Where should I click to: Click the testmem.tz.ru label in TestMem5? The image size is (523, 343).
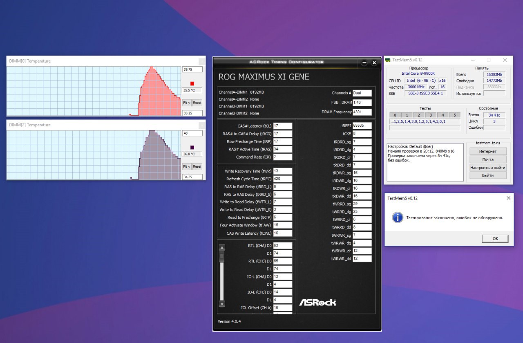tap(488, 143)
